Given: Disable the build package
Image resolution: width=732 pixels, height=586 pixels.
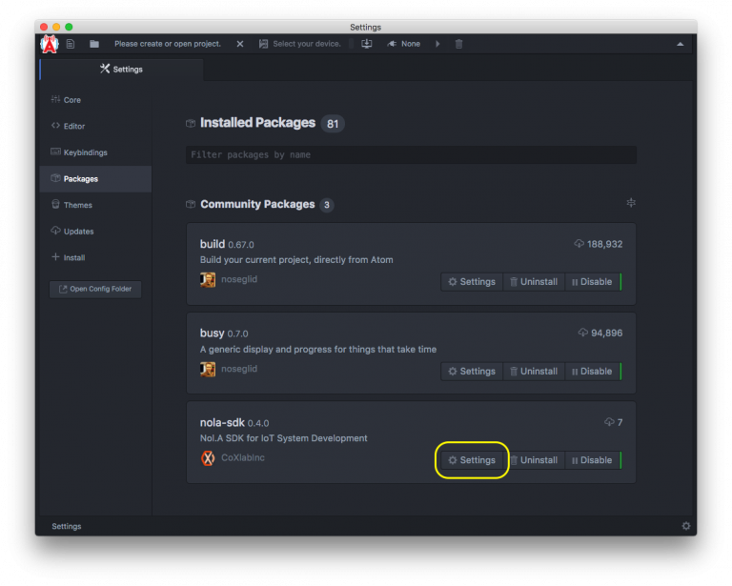Looking at the screenshot, I should click(591, 281).
